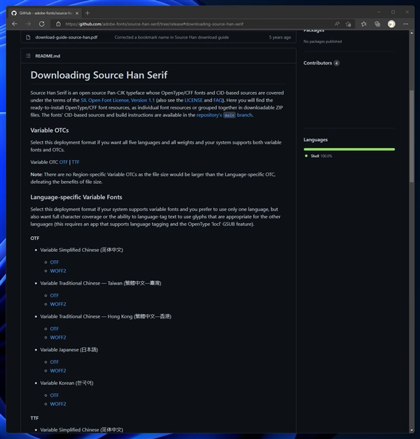Open the browser profile avatar
The image size is (420, 439).
[x=391, y=24]
